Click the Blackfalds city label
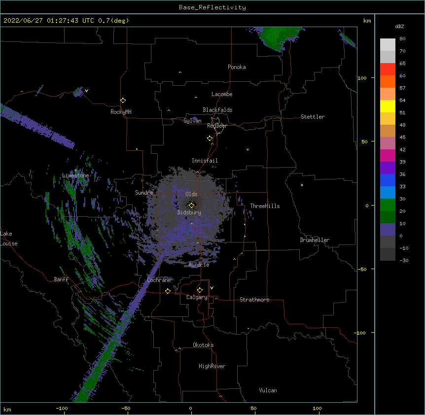The image size is (425, 415). coord(217,110)
